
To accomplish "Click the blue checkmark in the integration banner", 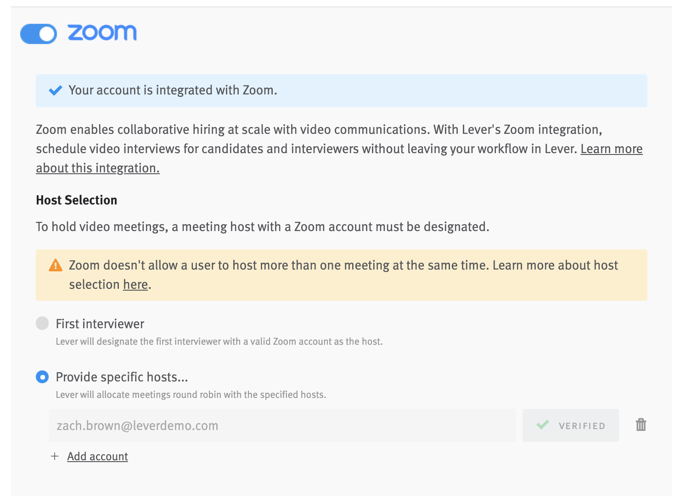I will tap(55, 90).
